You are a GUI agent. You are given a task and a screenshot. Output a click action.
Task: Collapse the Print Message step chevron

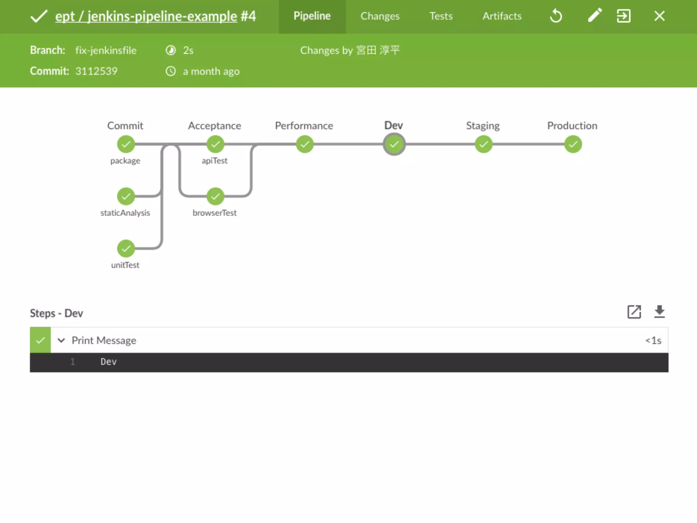point(61,340)
